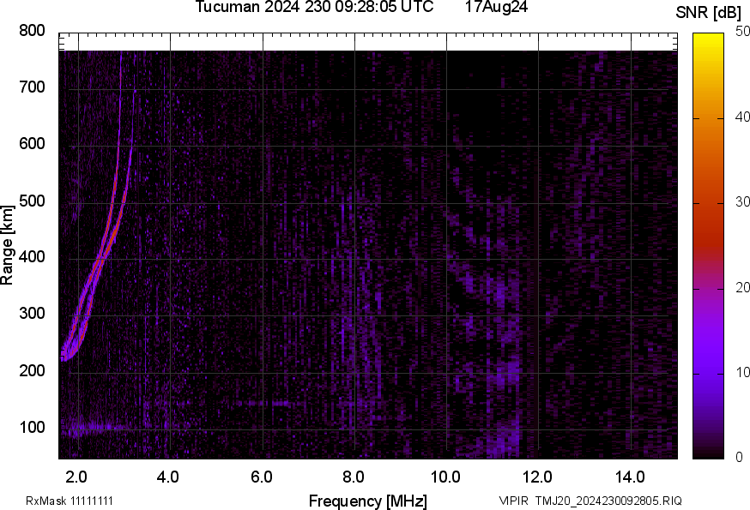
Task: Click the 14.0 frequency axis tick label
Action: (630, 477)
